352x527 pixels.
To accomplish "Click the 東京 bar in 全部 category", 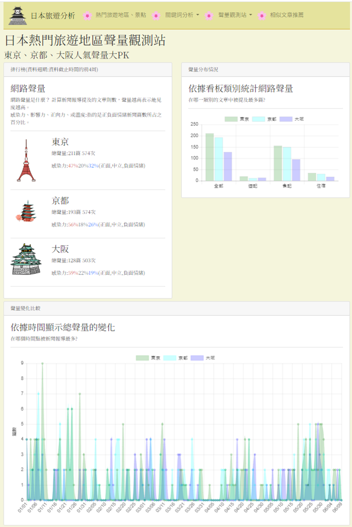I will tap(209, 157).
